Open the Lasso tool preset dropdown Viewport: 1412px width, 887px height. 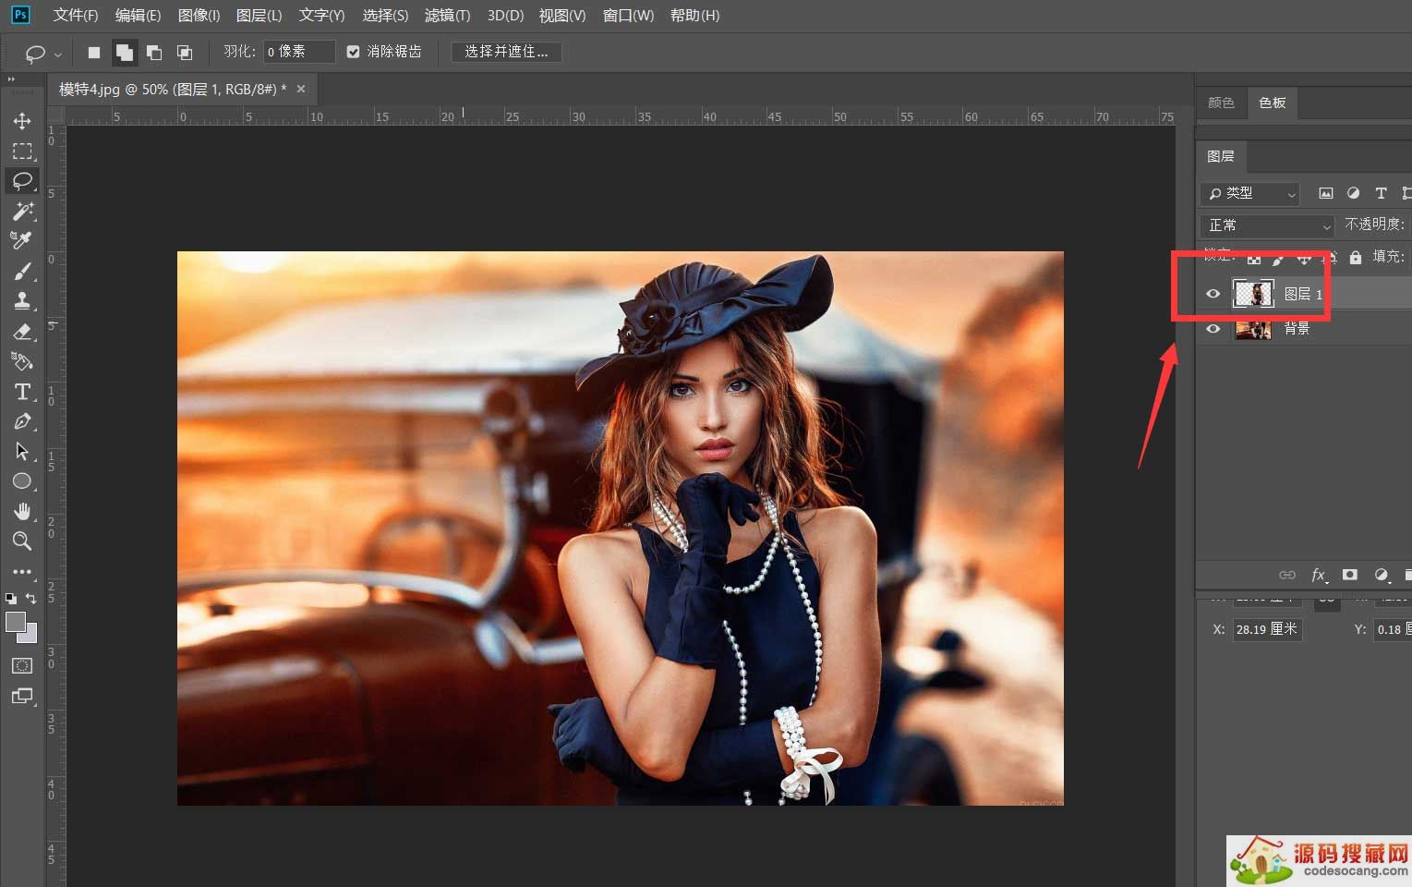[x=59, y=55]
